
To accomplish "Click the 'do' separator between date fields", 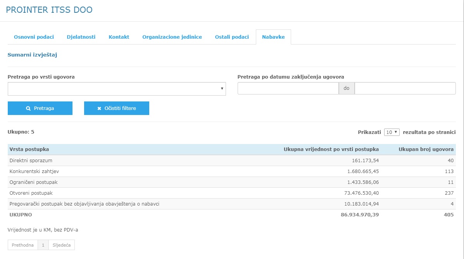I will pyautogui.click(x=347, y=88).
